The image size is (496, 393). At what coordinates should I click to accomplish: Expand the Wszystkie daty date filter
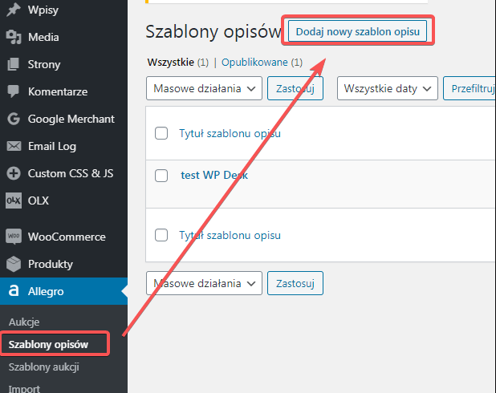(x=388, y=88)
